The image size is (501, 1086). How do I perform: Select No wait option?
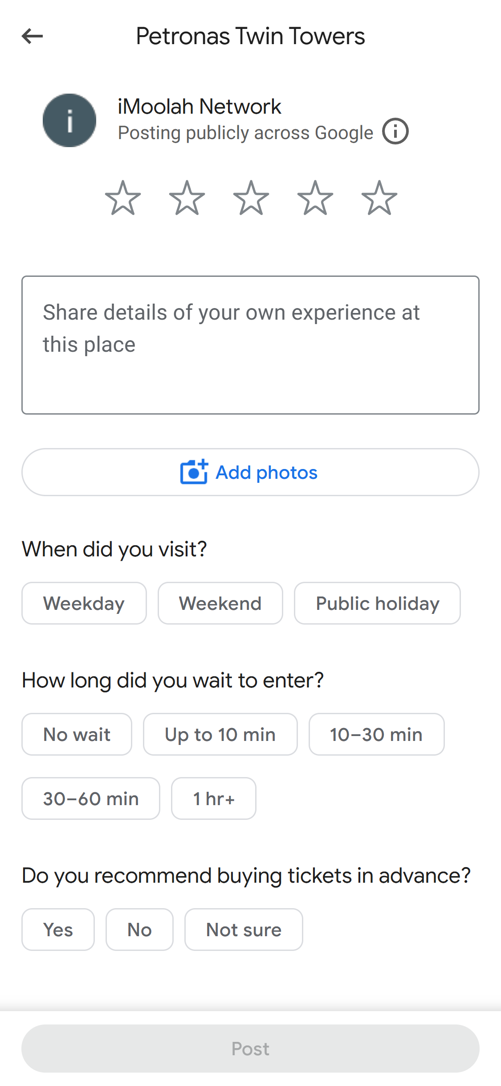tap(77, 734)
